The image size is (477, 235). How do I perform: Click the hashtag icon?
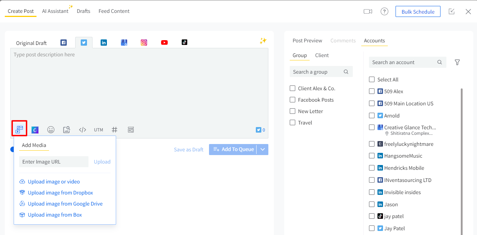115,130
